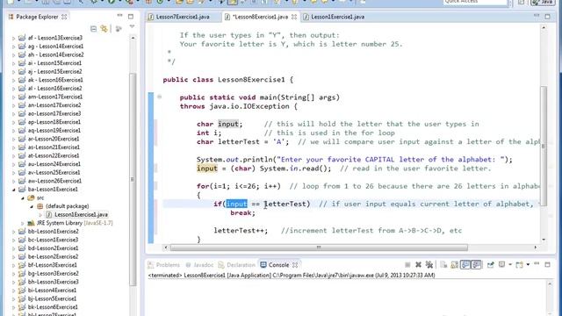The image size is (562, 316).
Task: Click into the Quick Access field
Action: point(475,2)
